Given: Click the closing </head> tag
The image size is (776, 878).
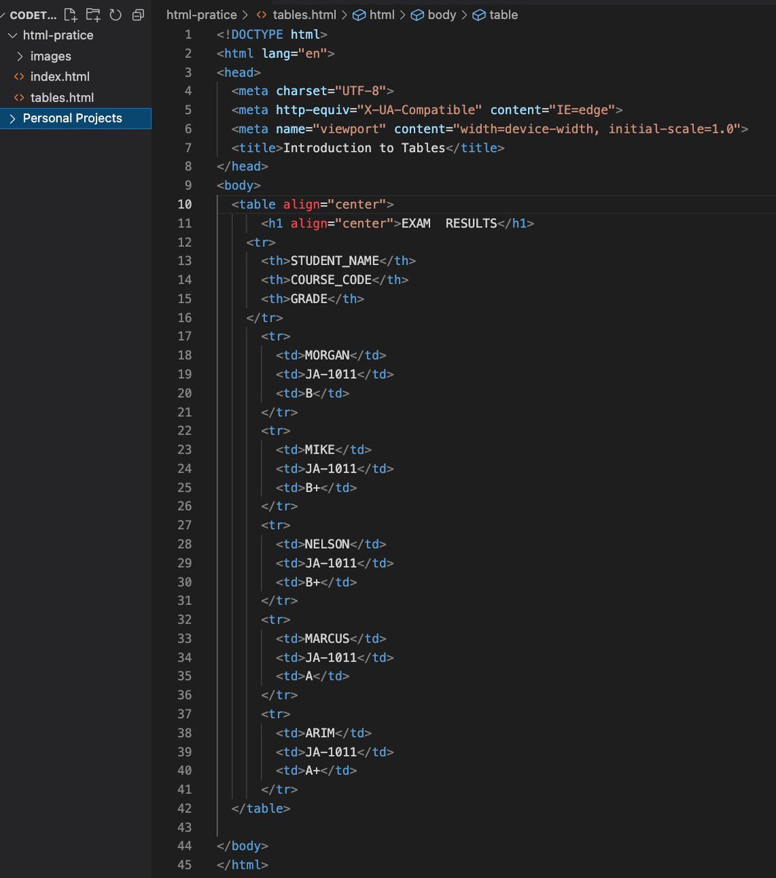Looking at the screenshot, I should point(243,166).
